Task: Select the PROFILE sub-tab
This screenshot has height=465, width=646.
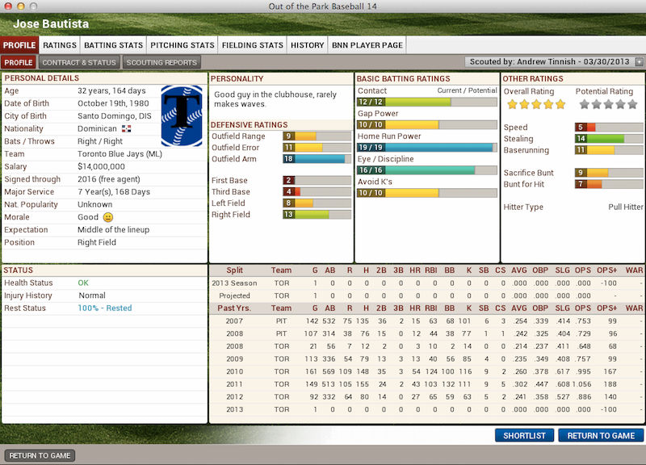Action: pos(19,62)
